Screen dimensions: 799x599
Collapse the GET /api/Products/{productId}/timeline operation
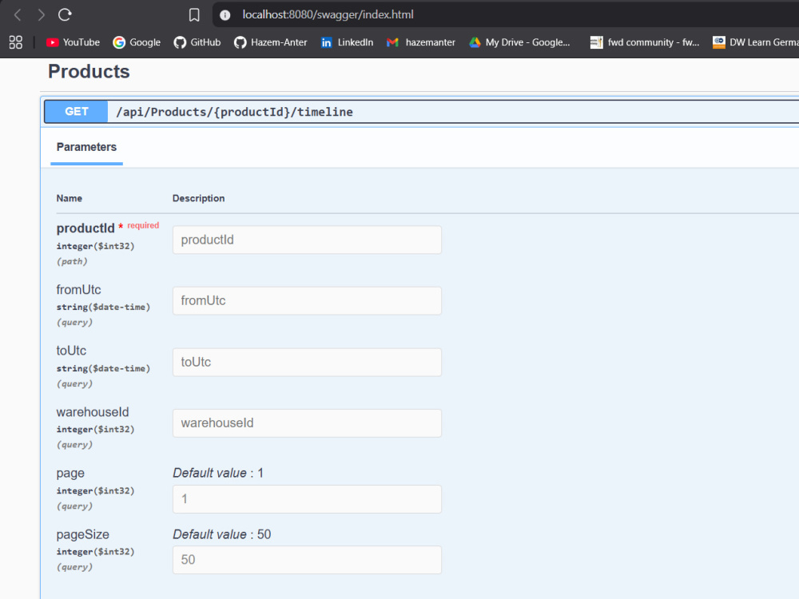[x=421, y=112]
